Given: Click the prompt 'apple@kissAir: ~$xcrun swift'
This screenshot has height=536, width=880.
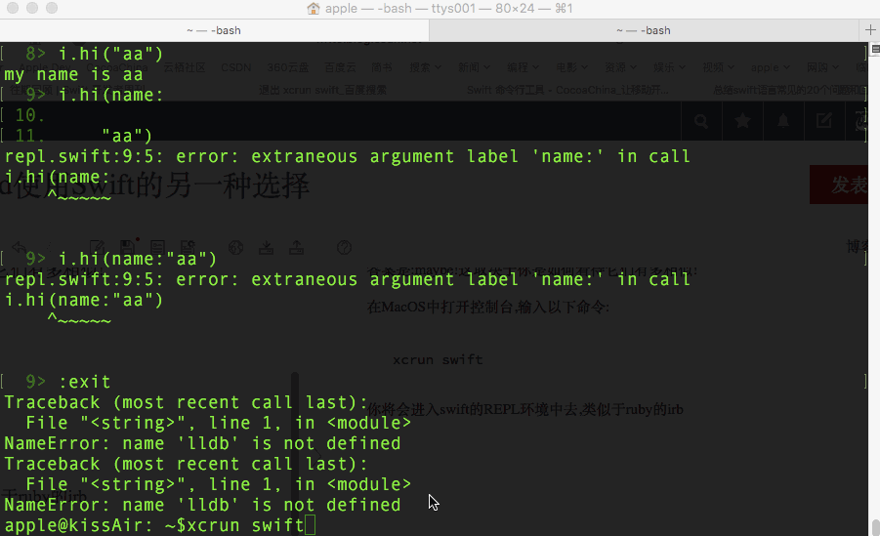Looking at the screenshot, I should 154,525.
